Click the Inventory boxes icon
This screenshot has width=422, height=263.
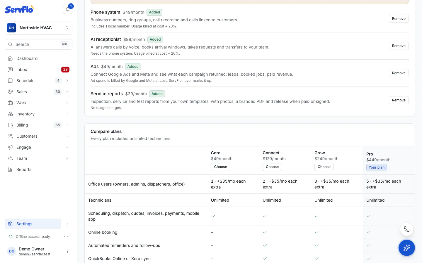(x=10, y=114)
